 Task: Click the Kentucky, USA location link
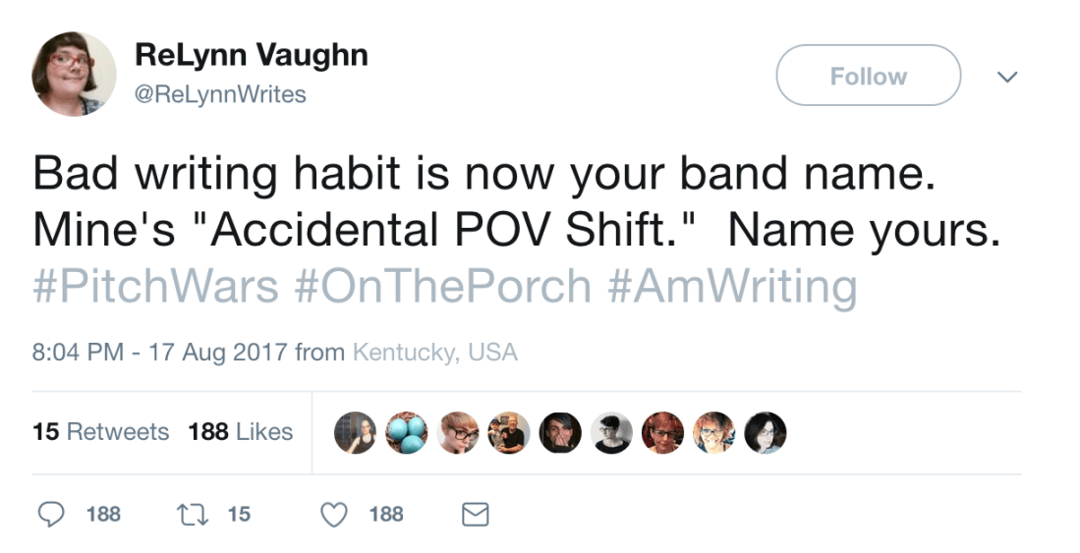[x=434, y=352]
